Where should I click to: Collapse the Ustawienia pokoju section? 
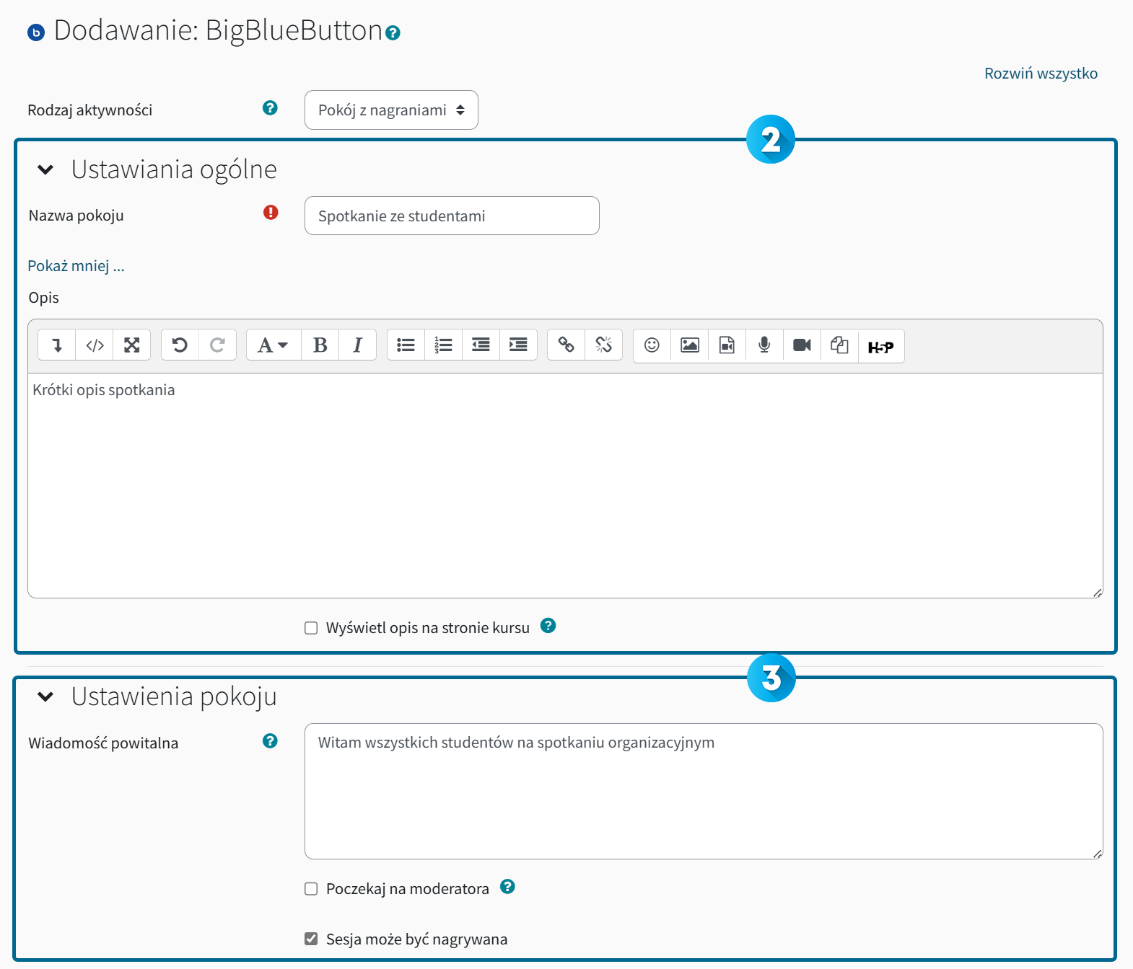(45, 696)
